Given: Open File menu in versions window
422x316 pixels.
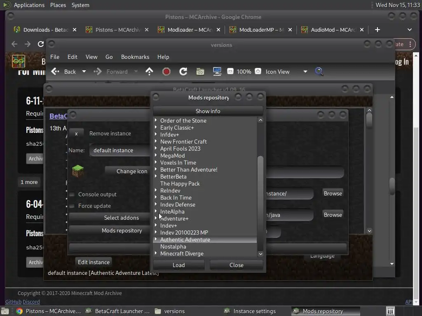Looking at the screenshot, I should point(55,57).
